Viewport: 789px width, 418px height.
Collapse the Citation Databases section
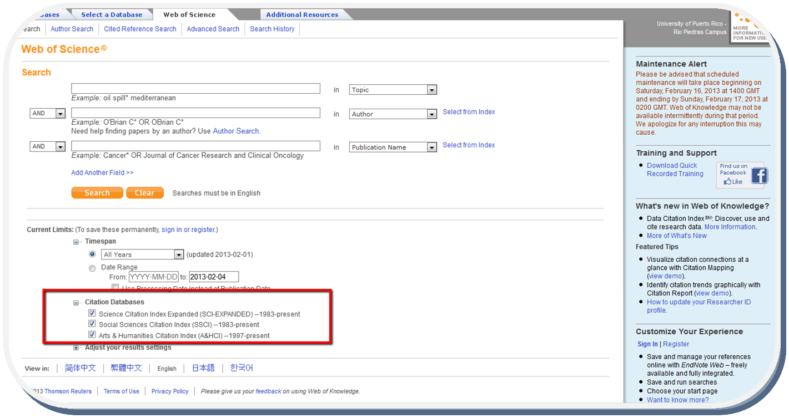pos(76,303)
